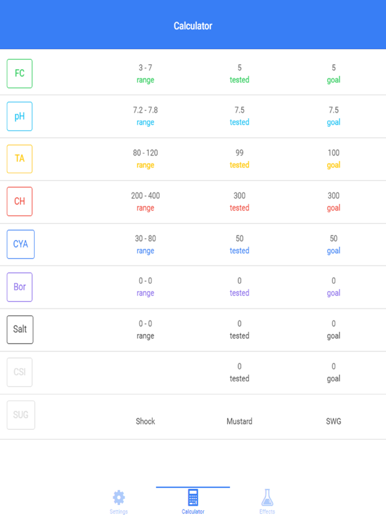The image size is (386, 515).
Task: Tap the Salt chemical badge
Action: (x=20, y=329)
